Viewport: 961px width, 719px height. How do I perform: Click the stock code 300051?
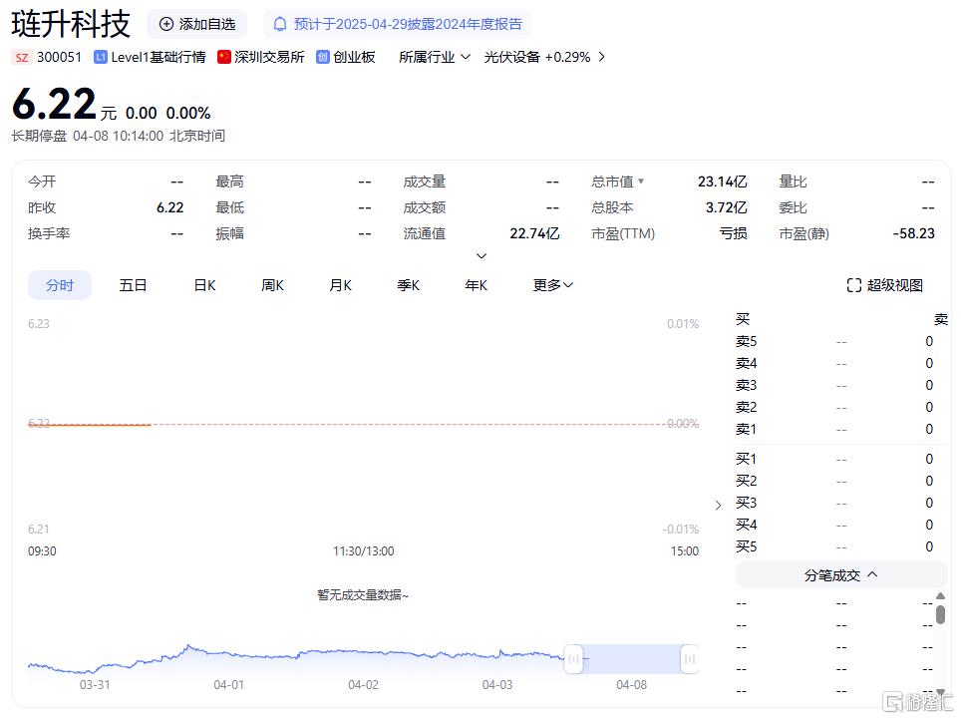coord(59,57)
